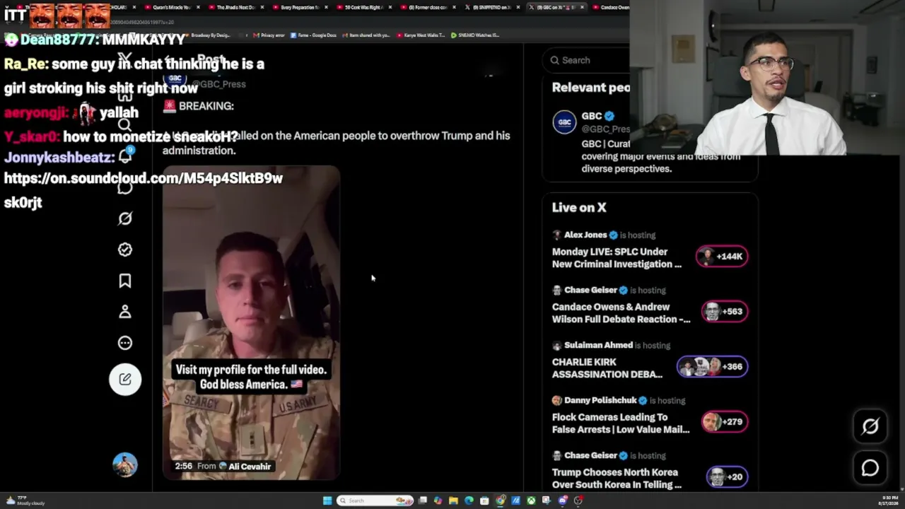Click the +366 listeners badge
Viewport: 905px width, 509px height.
pos(712,367)
